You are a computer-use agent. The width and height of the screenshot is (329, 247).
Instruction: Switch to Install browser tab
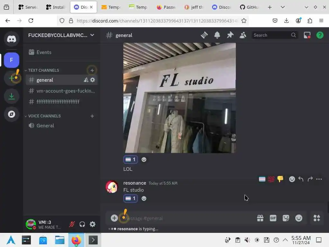(x=55, y=7)
